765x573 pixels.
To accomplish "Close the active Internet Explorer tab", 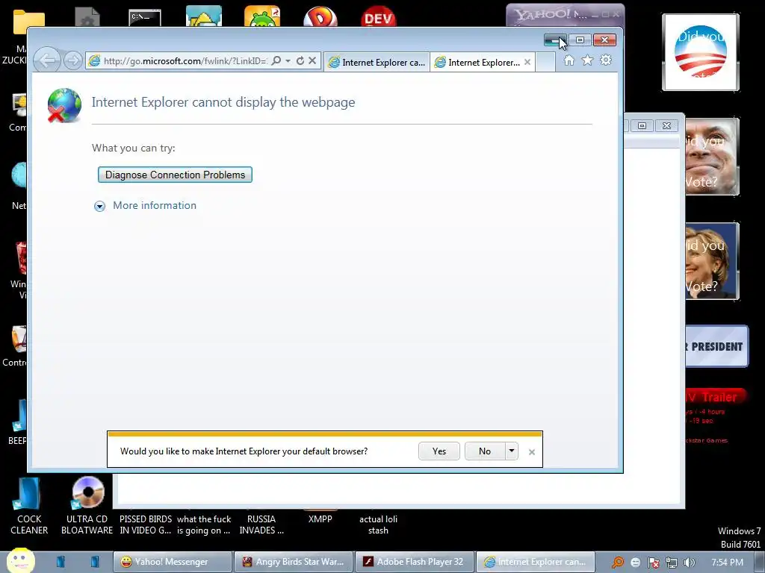I will pos(527,63).
